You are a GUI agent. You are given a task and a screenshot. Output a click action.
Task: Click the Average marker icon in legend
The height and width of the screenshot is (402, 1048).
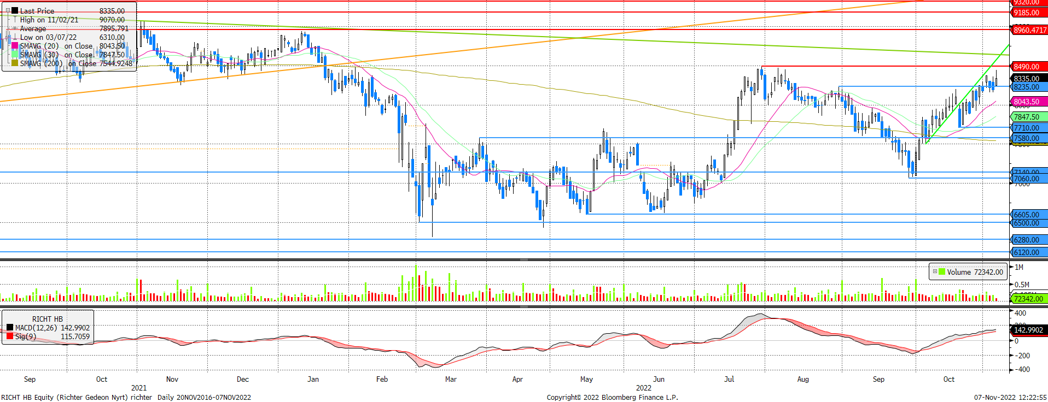pos(15,28)
